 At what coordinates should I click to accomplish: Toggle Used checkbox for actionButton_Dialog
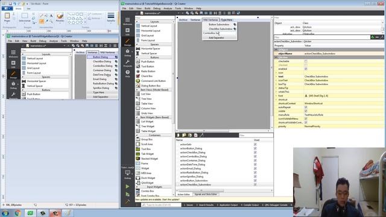click(255, 148)
